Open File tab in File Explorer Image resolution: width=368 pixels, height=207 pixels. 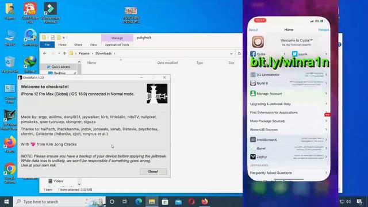click(x=47, y=45)
